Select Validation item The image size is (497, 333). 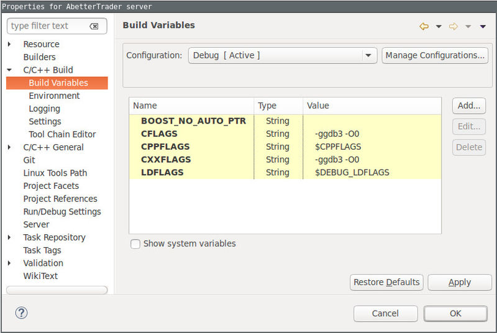(43, 263)
